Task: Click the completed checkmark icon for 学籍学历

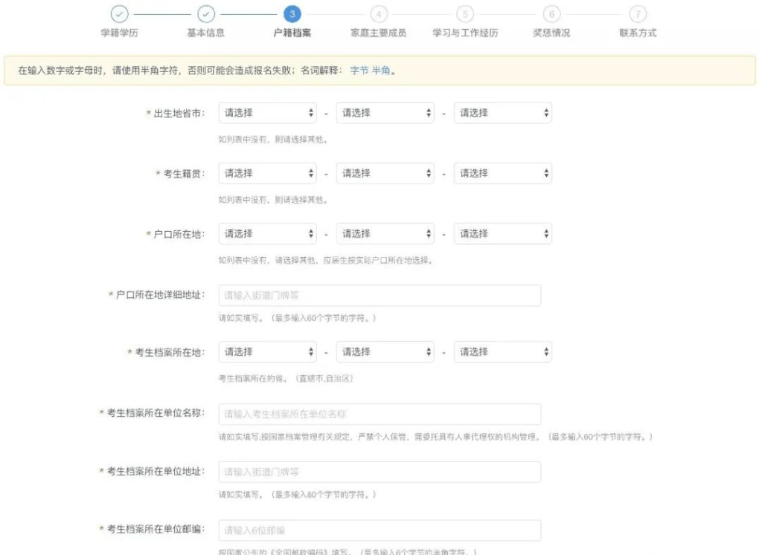Action: tap(118, 13)
